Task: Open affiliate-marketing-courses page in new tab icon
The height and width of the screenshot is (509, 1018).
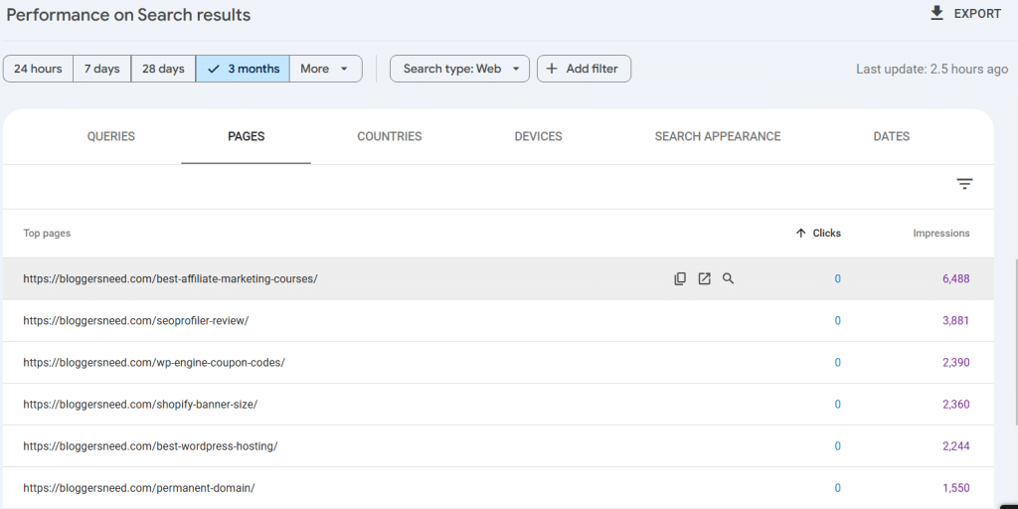Action: click(x=705, y=279)
